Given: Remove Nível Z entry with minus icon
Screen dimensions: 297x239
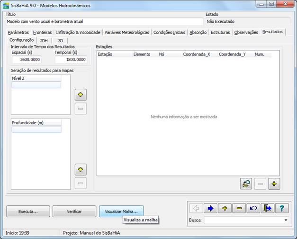Looking at the screenshot, I should point(81,109).
